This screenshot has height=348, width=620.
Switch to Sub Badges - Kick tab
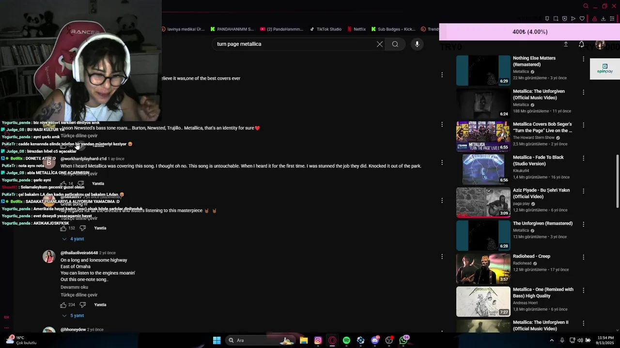pos(393,29)
